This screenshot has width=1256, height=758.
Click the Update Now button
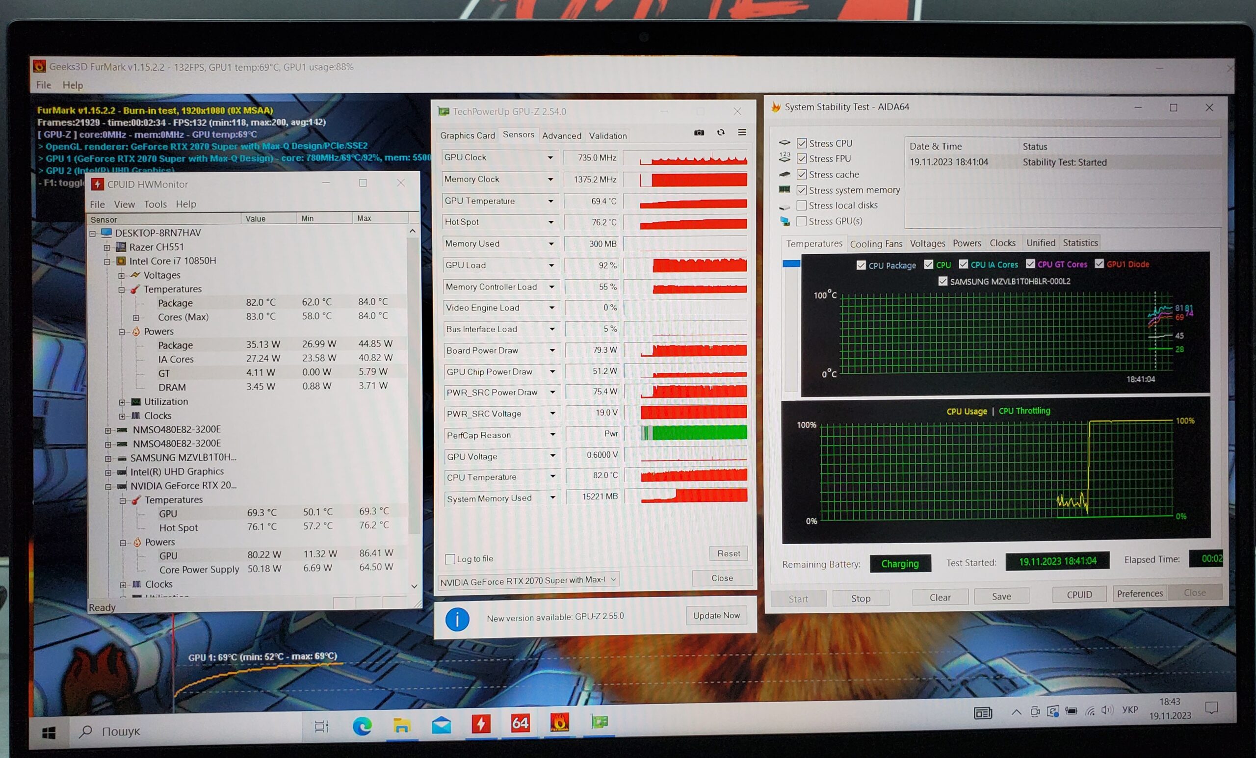coord(716,615)
